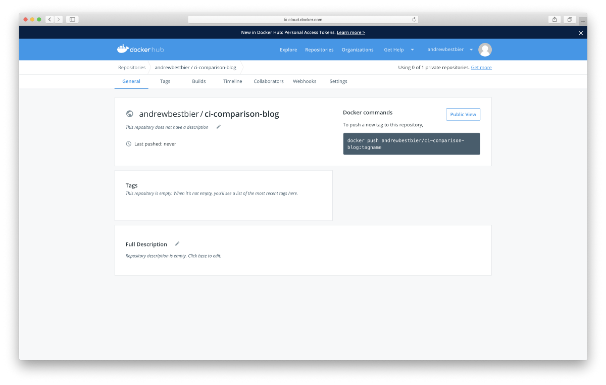The height and width of the screenshot is (385, 606).
Task: Edit short description pencil icon
Action: [219, 127]
